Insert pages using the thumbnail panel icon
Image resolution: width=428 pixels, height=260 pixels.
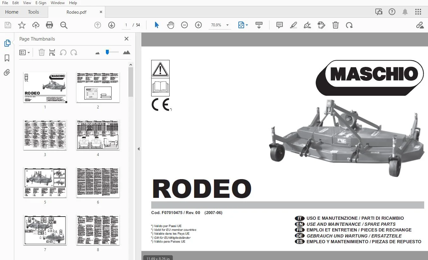[x=52, y=52]
